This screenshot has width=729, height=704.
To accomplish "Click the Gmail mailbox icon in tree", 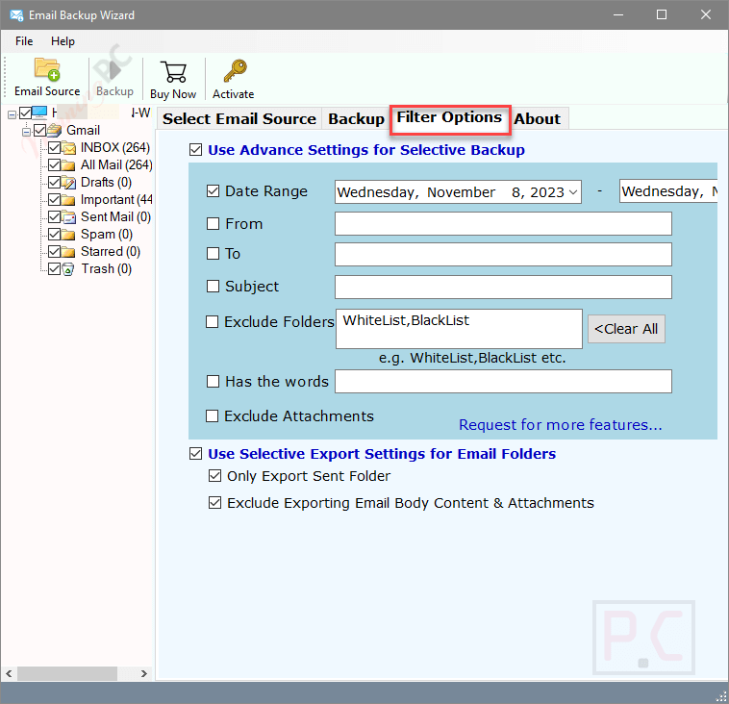I will 55,130.
